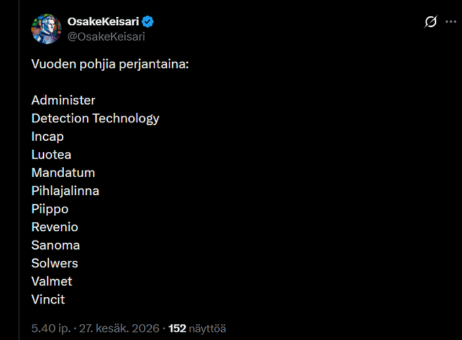This screenshot has height=340, width=462.
Task: Click the Detection Technology text line
Action: pos(95,118)
